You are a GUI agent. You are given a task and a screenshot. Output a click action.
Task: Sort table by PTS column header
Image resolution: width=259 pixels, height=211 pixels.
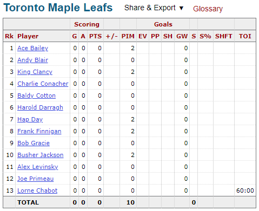tap(96, 36)
